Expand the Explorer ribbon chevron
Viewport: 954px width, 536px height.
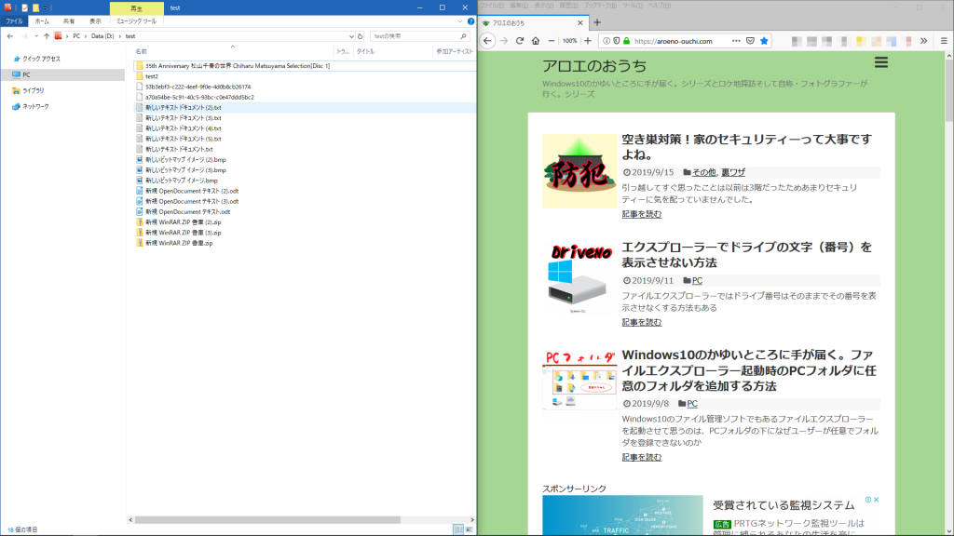click(458, 20)
